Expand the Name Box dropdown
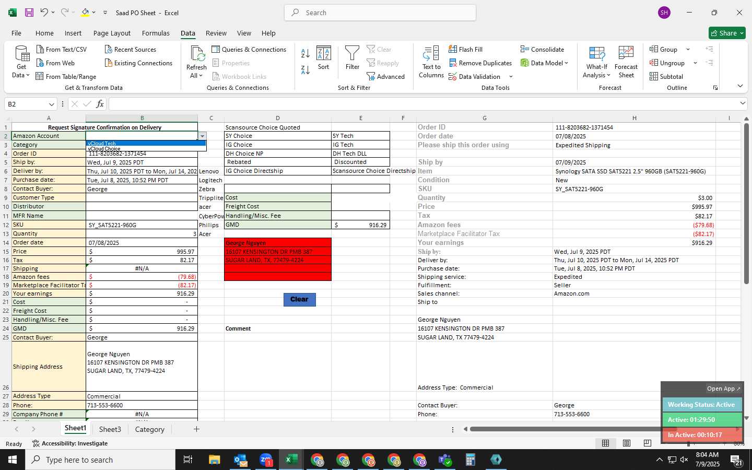The image size is (752, 470). point(51,104)
